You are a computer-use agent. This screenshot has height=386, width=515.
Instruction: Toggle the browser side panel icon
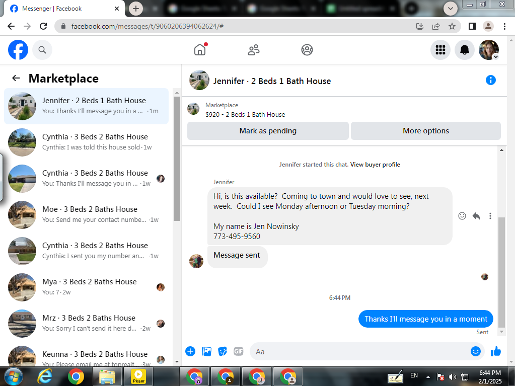472,26
